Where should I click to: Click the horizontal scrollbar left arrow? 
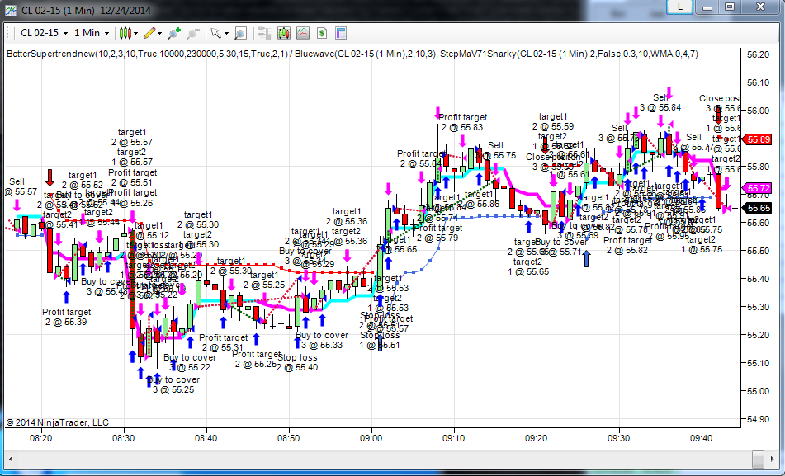click(x=10, y=458)
